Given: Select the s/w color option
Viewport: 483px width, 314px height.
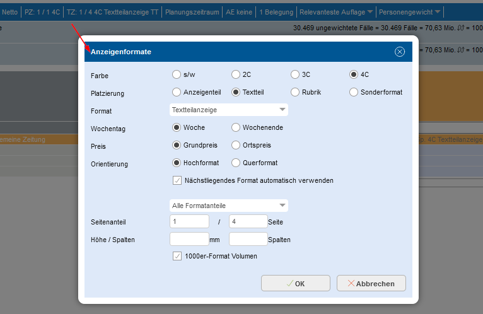Looking at the screenshot, I should click(177, 74).
